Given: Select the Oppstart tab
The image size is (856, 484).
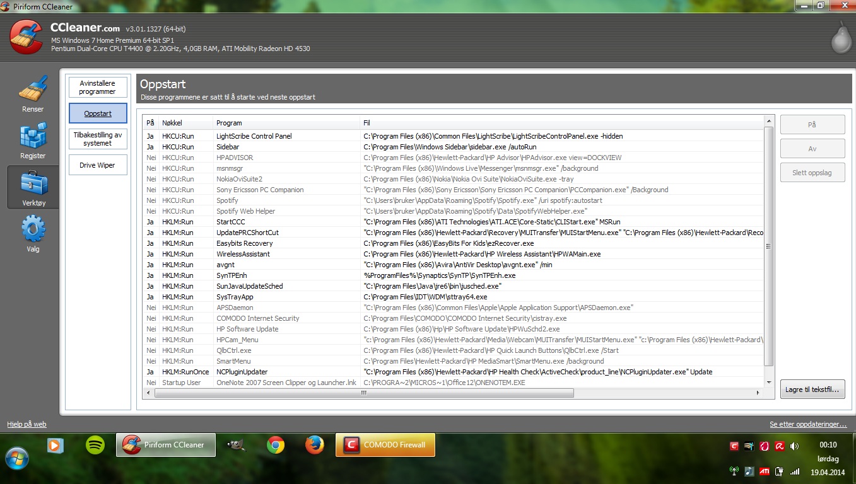Looking at the screenshot, I should pos(98,113).
